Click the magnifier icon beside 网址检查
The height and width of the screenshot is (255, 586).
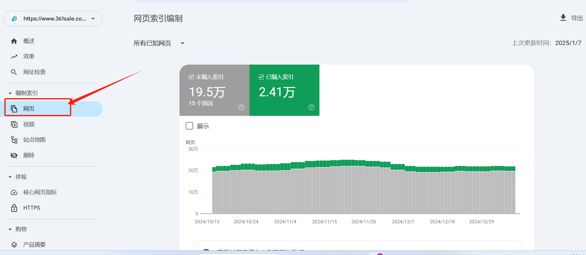click(14, 72)
